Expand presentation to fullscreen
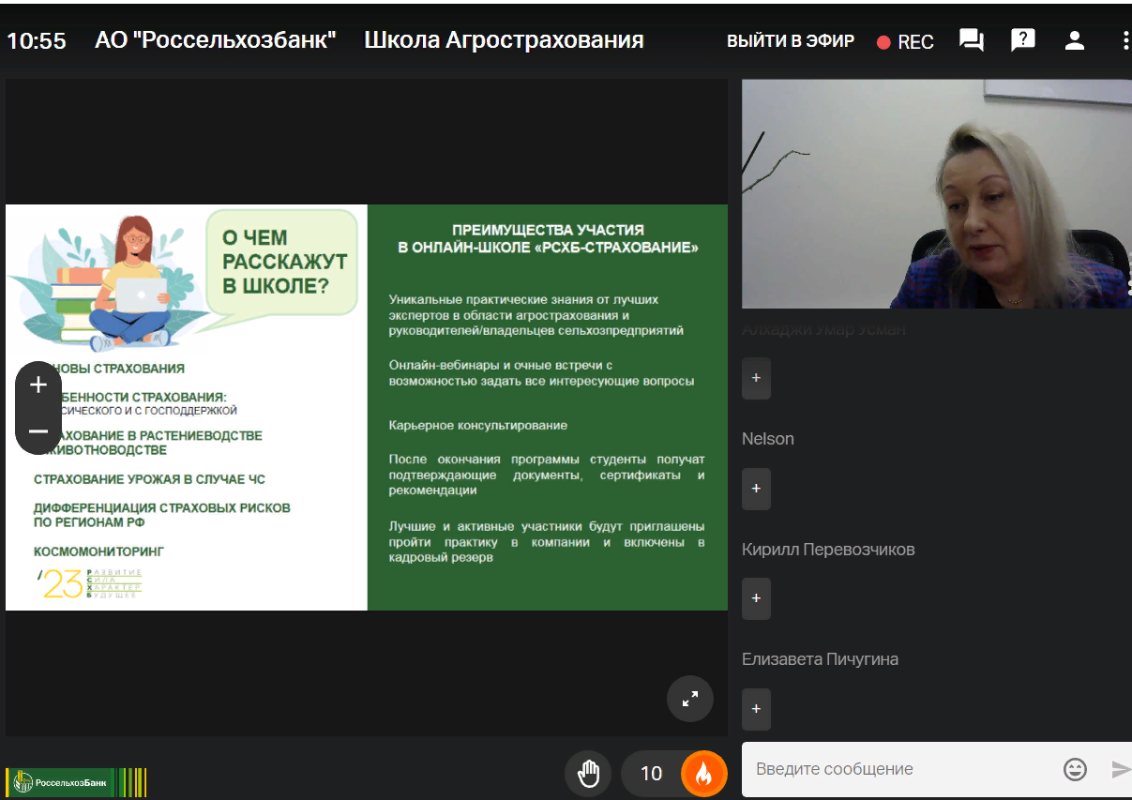Viewport: 1132px width, 800px height. [690, 699]
